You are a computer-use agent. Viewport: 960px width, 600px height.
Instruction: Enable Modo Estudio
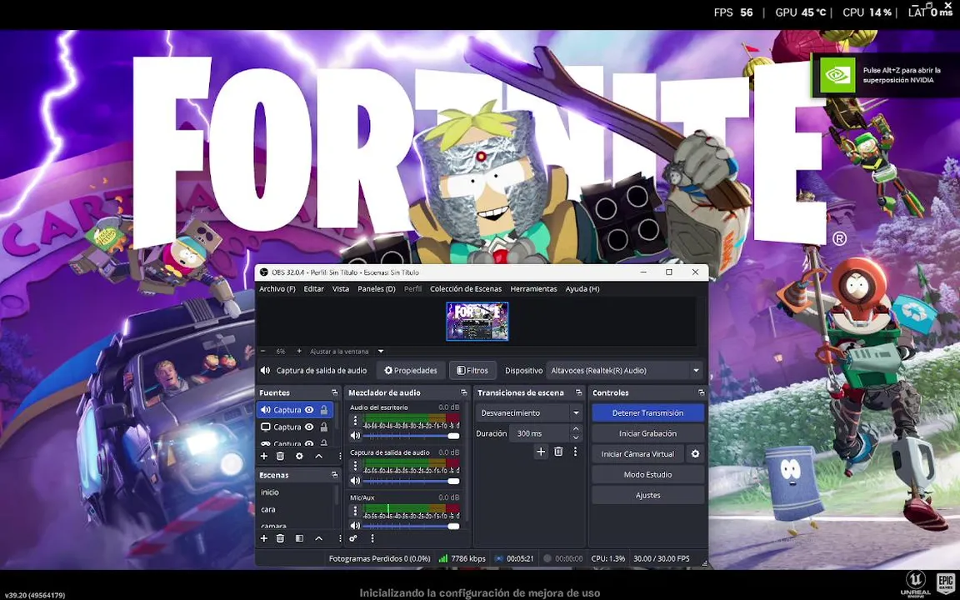(x=647, y=474)
